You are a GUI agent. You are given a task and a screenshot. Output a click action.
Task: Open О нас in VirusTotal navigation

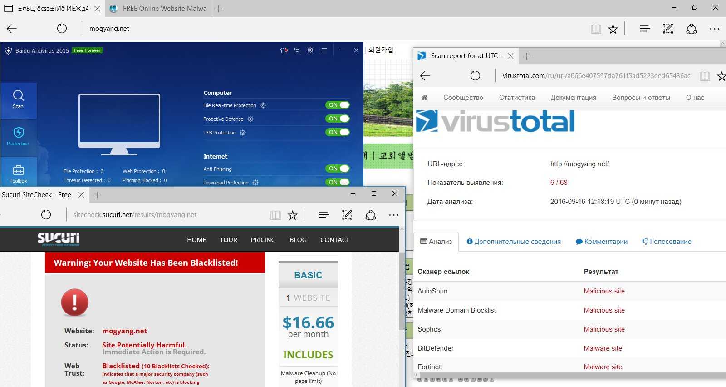[695, 98]
